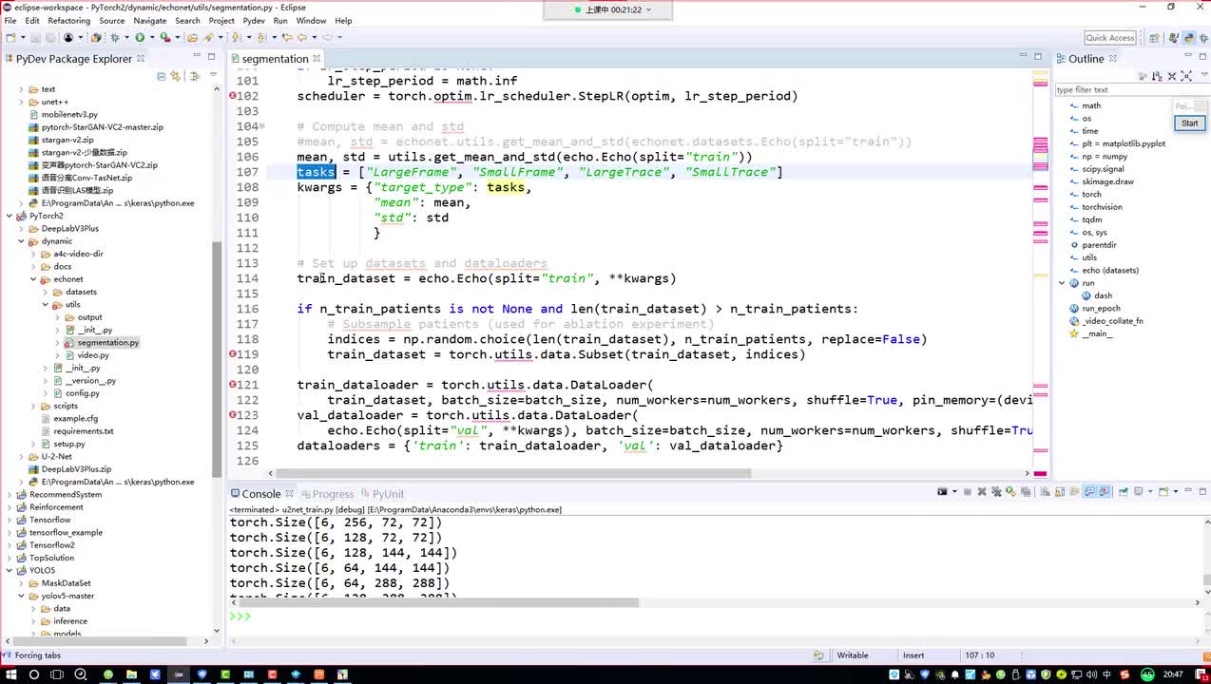
Task: Collapse the echonet folder in tree
Action: tap(33, 279)
